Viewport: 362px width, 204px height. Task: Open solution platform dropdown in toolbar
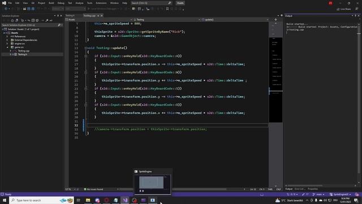point(75,9)
